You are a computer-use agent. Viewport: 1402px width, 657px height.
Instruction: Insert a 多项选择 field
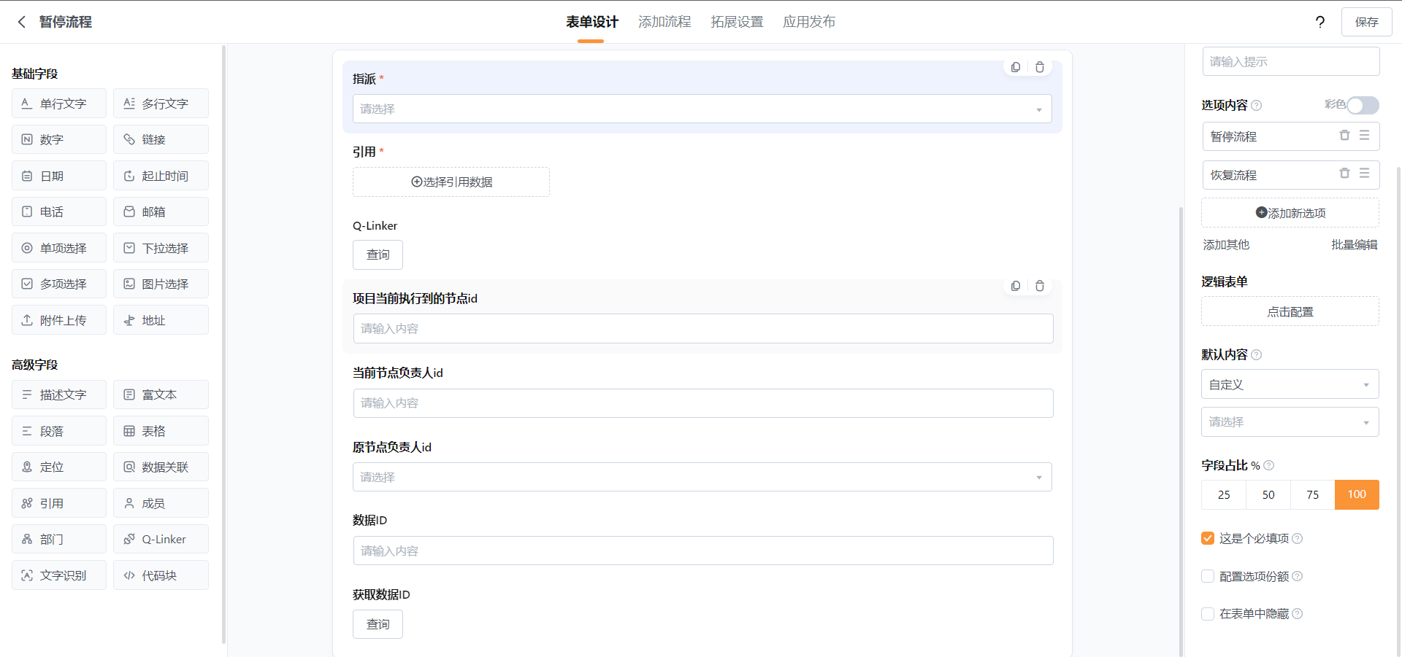[x=59, y=284]
